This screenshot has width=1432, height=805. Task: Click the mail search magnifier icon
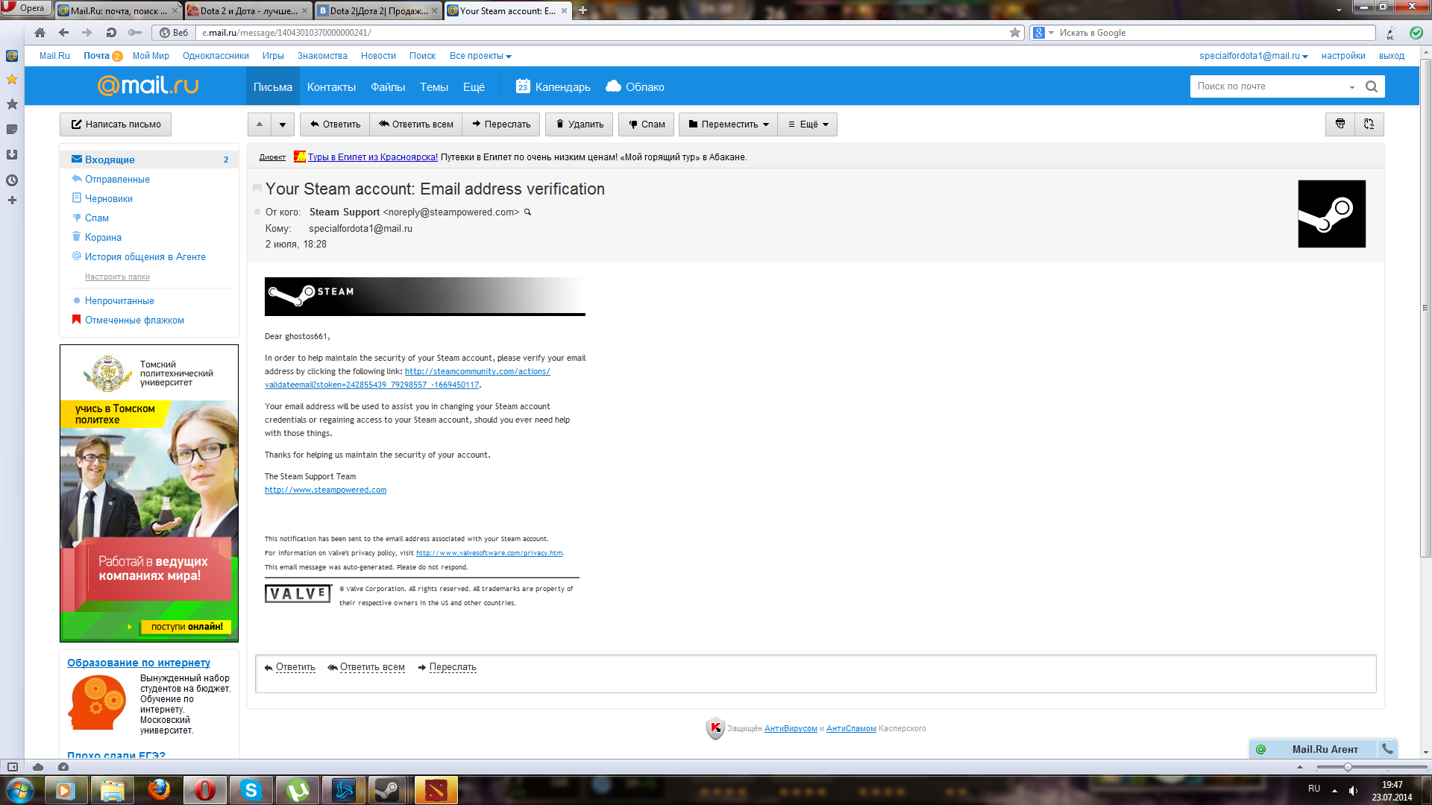(1371, 86)
